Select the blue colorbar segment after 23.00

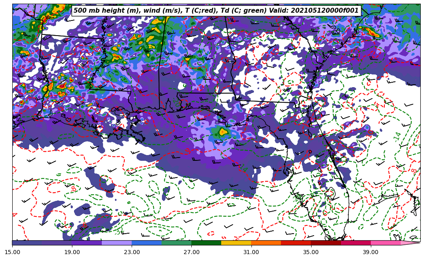[x=146, y=243]
